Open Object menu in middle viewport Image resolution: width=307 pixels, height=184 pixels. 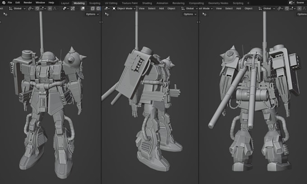point(171,9)
